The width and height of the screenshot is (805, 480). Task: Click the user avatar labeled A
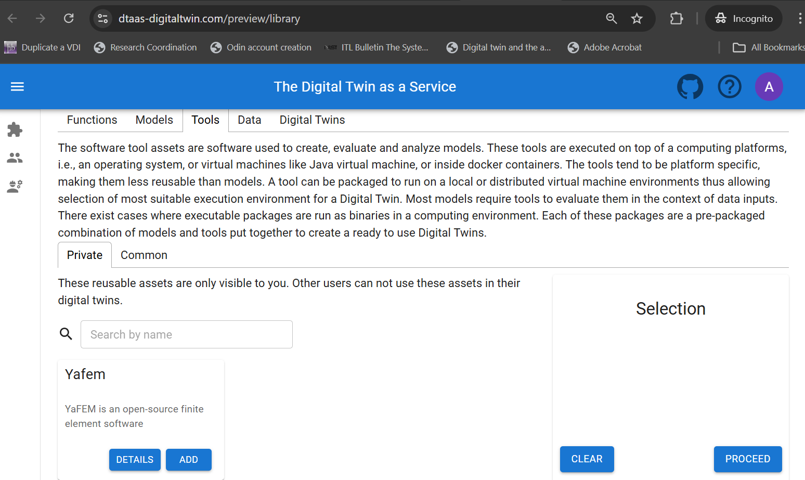[x=769, y=86]
